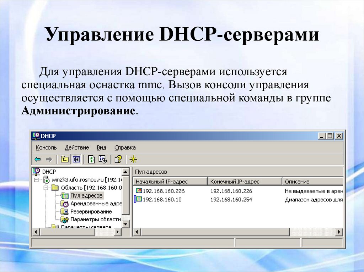364x272 pixels.
Task: Click description 'Не выдаваемые в арен'
Action: tap(314, 191)
